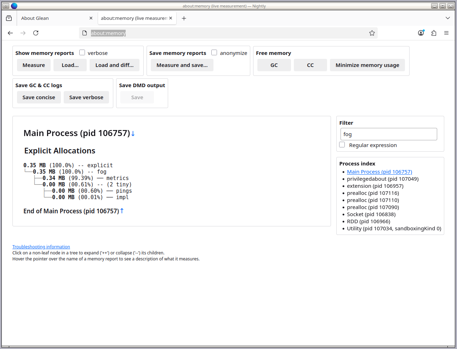The width and height of the screenshot is (457, 349).
Task: Bookmark this page with the star icon
Action: (x=372, y=33)
